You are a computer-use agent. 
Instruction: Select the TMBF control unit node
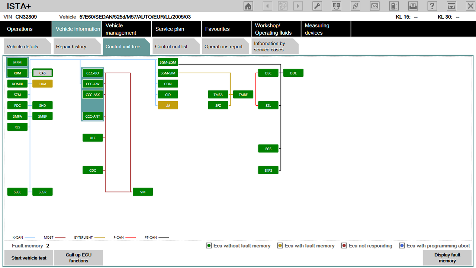pyautogui.click(x=243, y=95)
